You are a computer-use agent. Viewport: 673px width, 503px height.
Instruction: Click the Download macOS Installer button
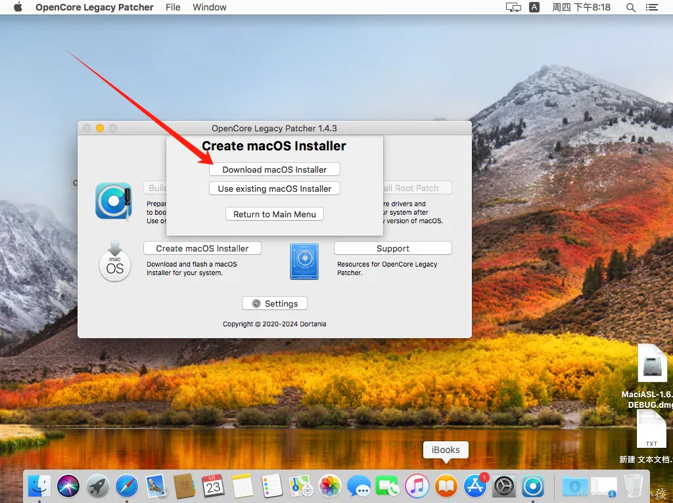(x=275, y=169)
